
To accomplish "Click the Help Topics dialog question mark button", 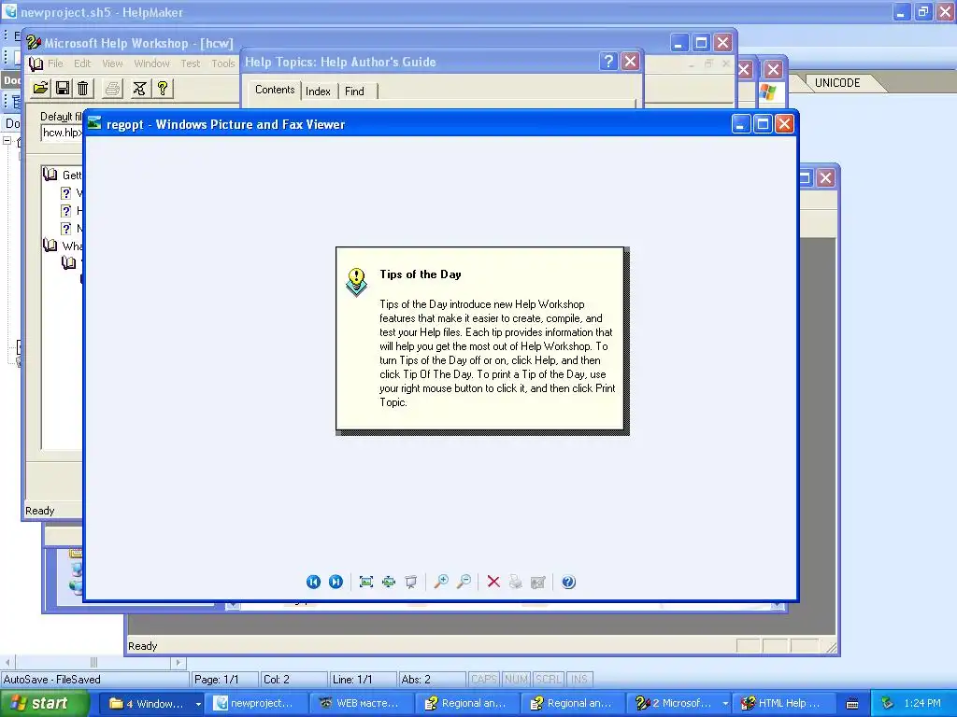I will pos(607,61).
